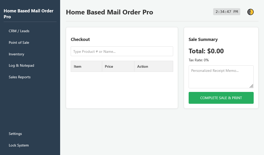This screenshot has height=155, width=264.
Task: Click the Price column header
Action: tap(109, 66)
